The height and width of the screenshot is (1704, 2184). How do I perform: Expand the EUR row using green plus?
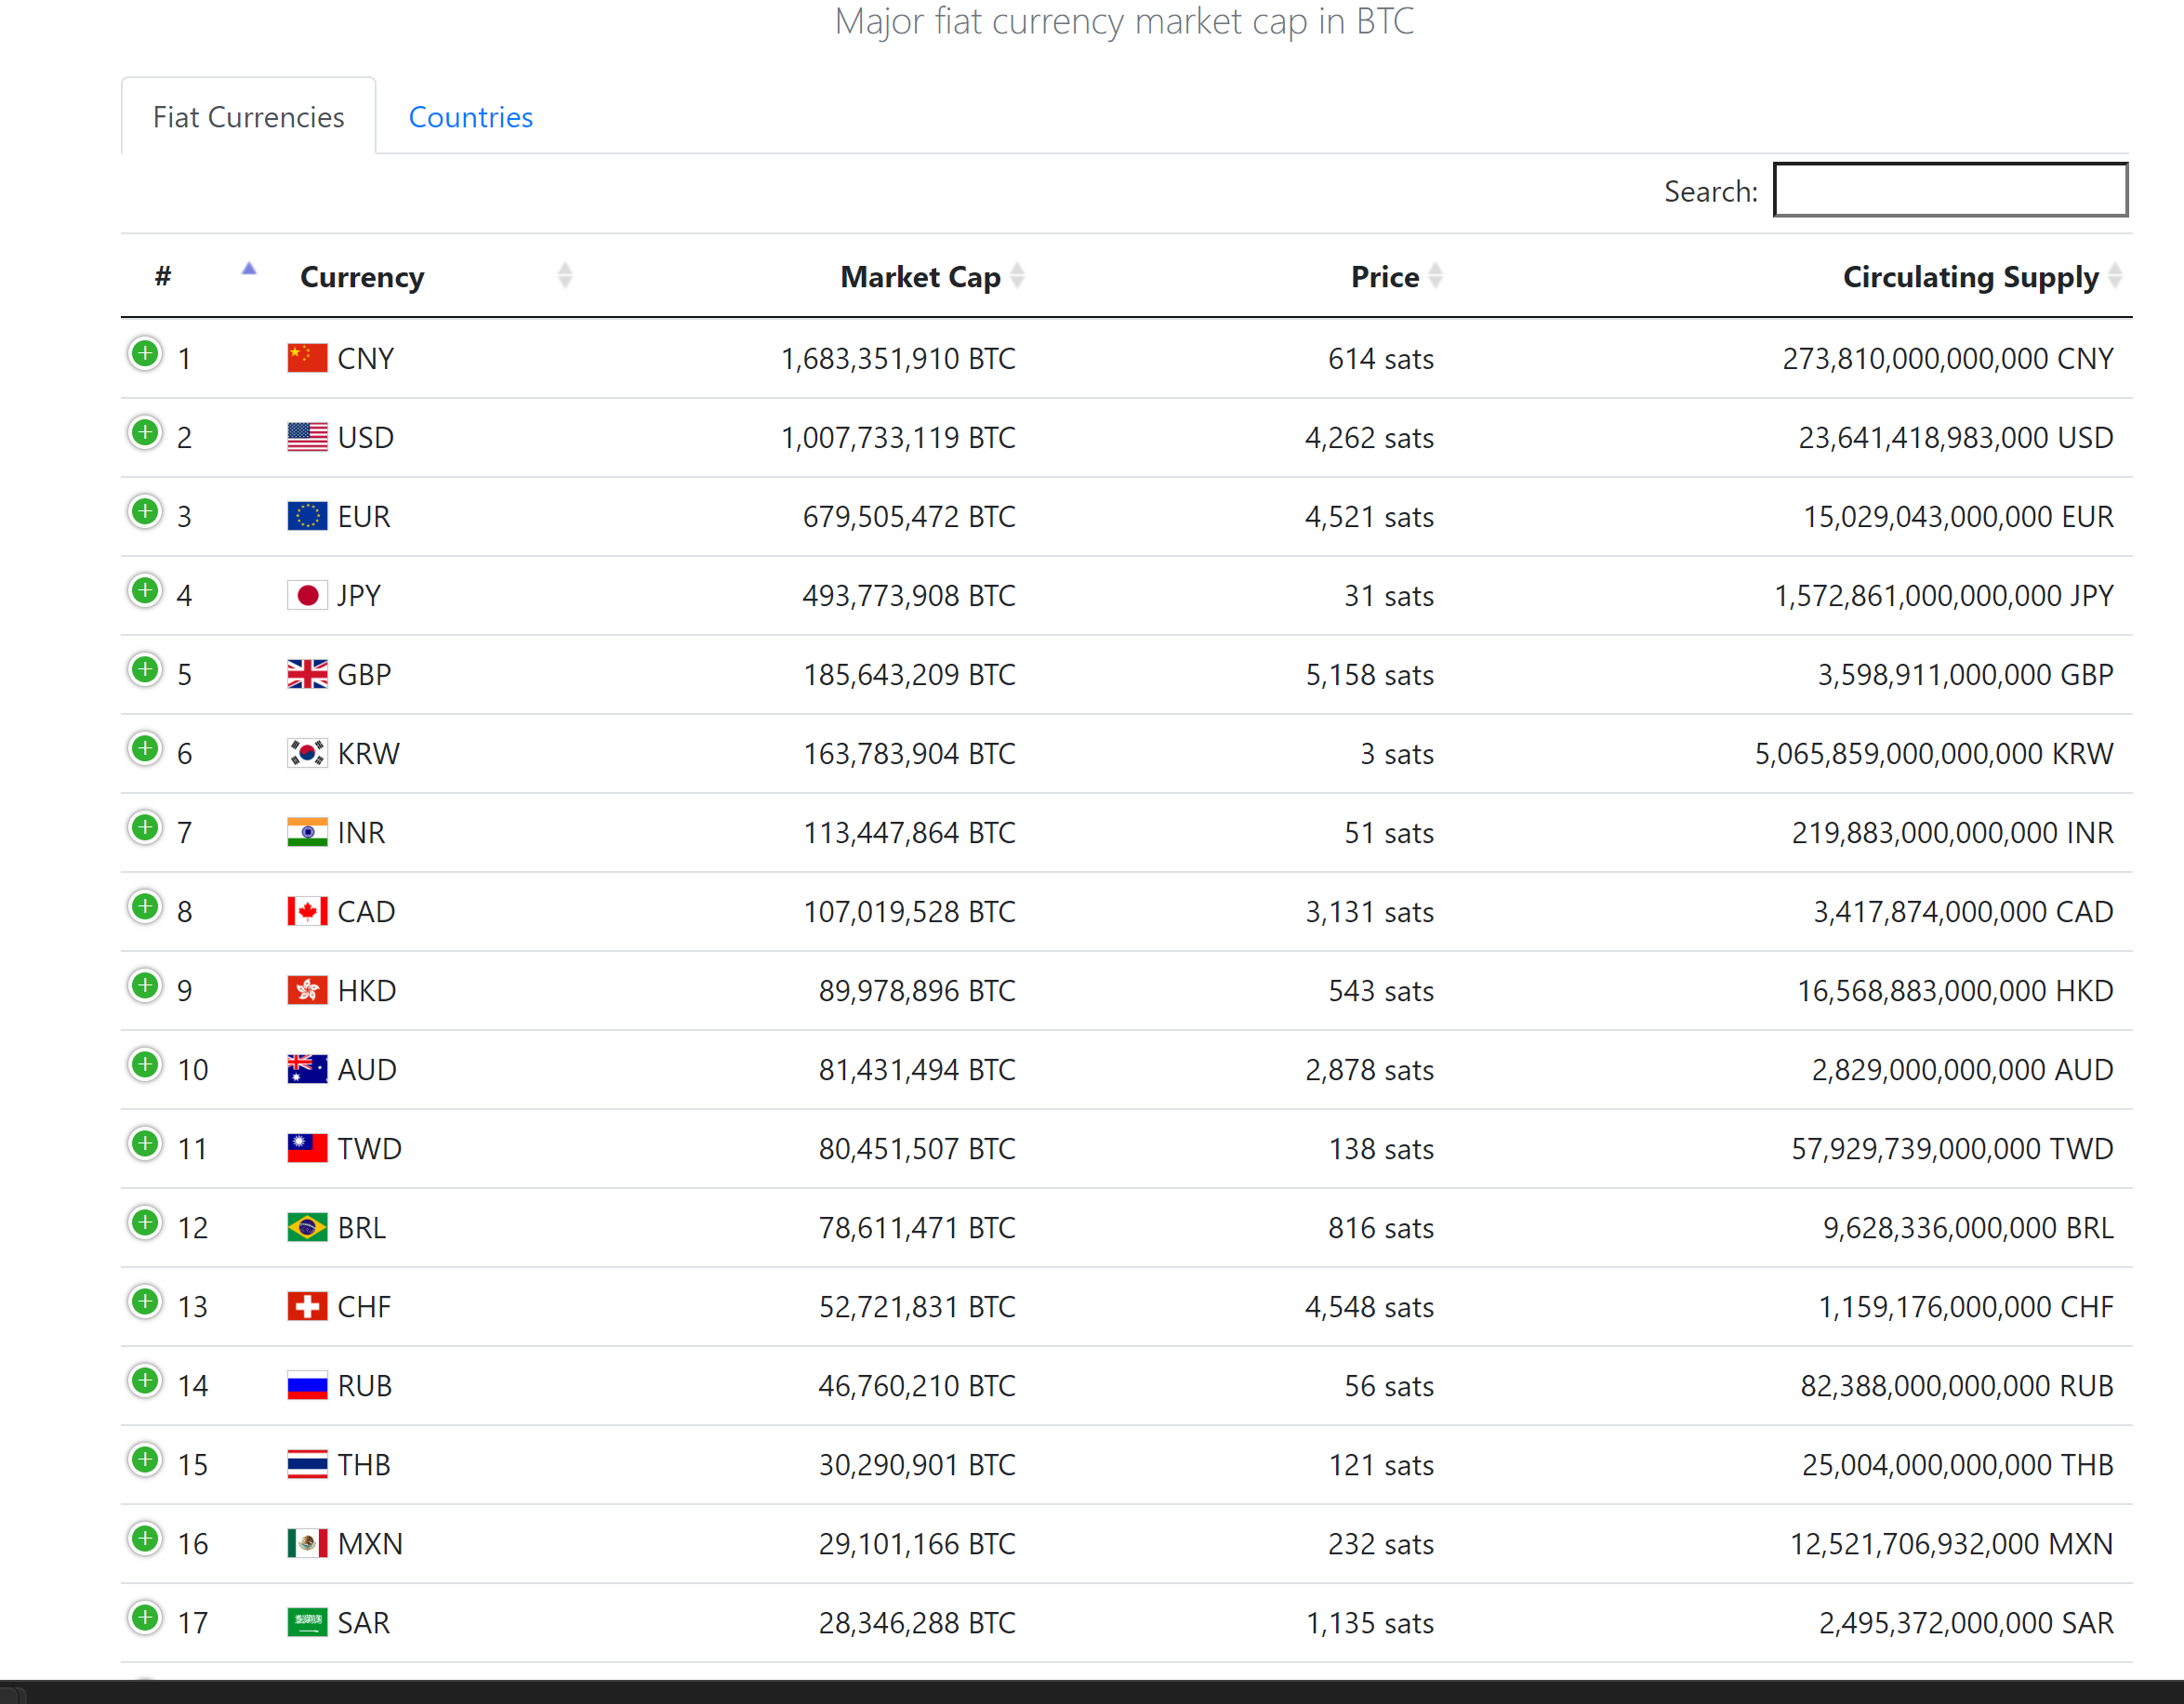click(145, 512)
